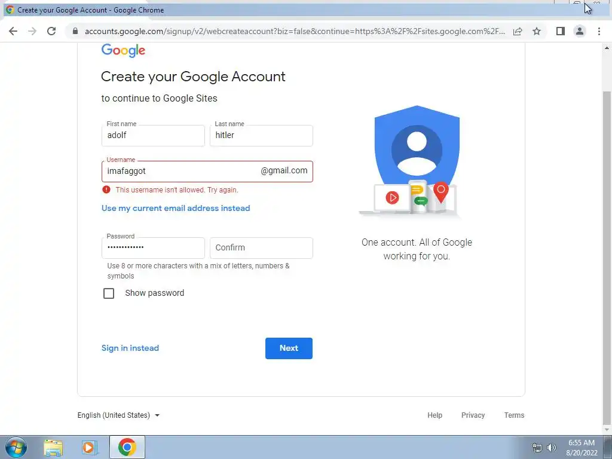
Task: Go back to the previous page
Action: [x=13, y=31]
